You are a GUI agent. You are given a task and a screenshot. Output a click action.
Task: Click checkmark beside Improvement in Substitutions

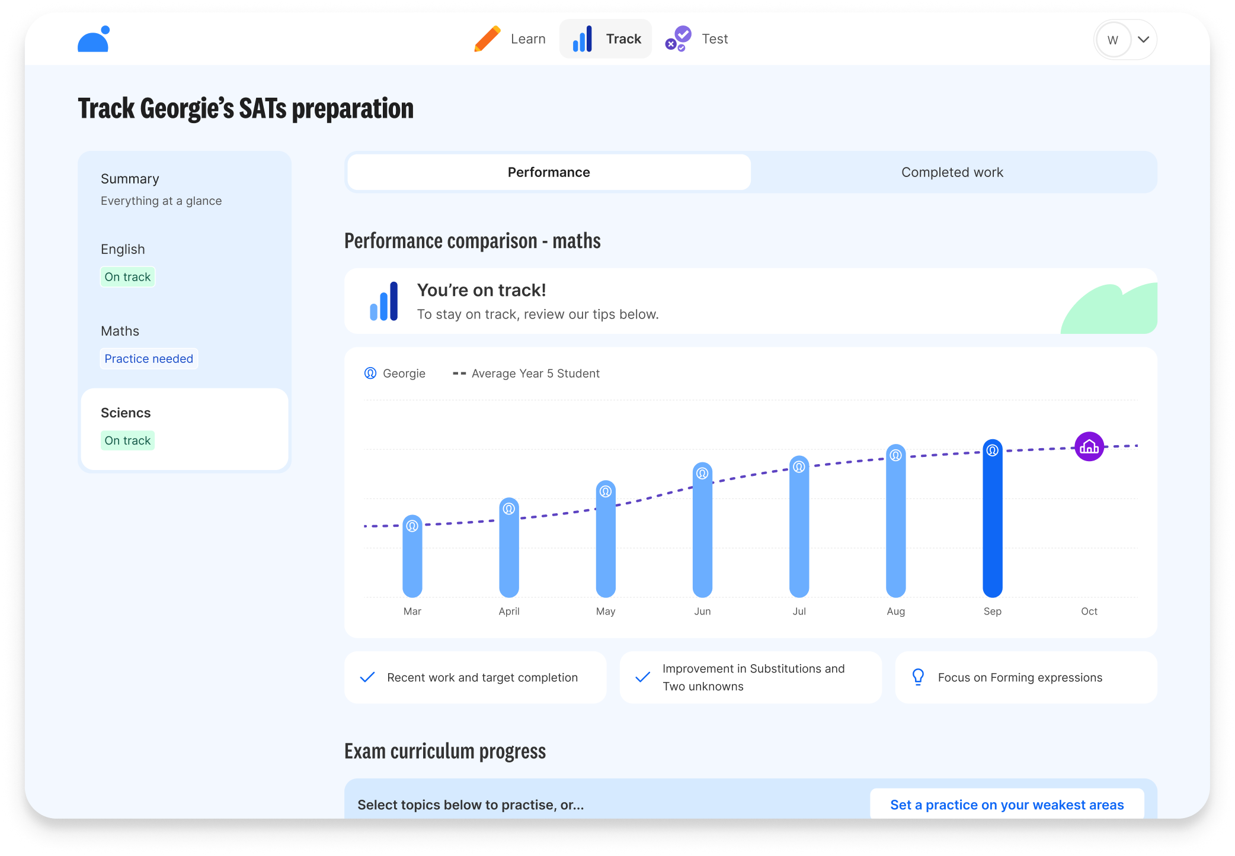tap(642, 677)
